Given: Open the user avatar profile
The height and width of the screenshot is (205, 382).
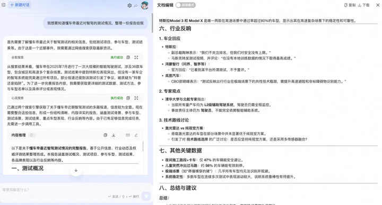Looking at the screenshot, I should 145,5.
